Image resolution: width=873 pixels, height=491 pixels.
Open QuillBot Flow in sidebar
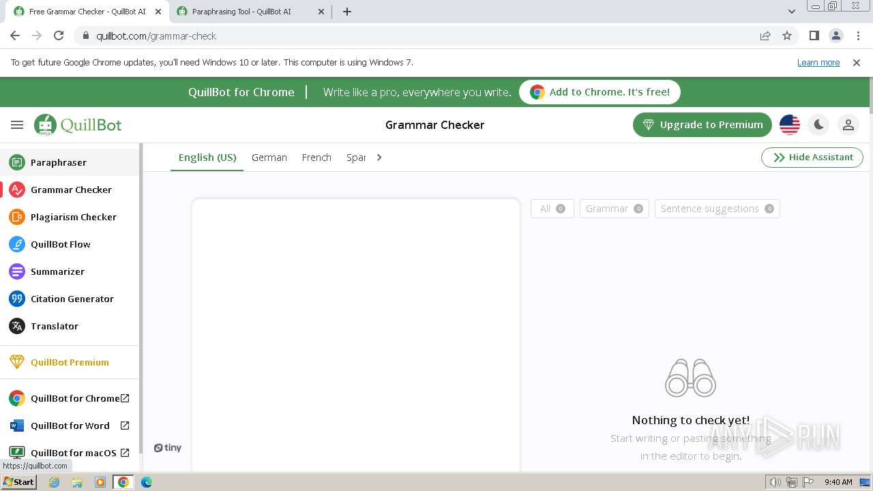70,244
